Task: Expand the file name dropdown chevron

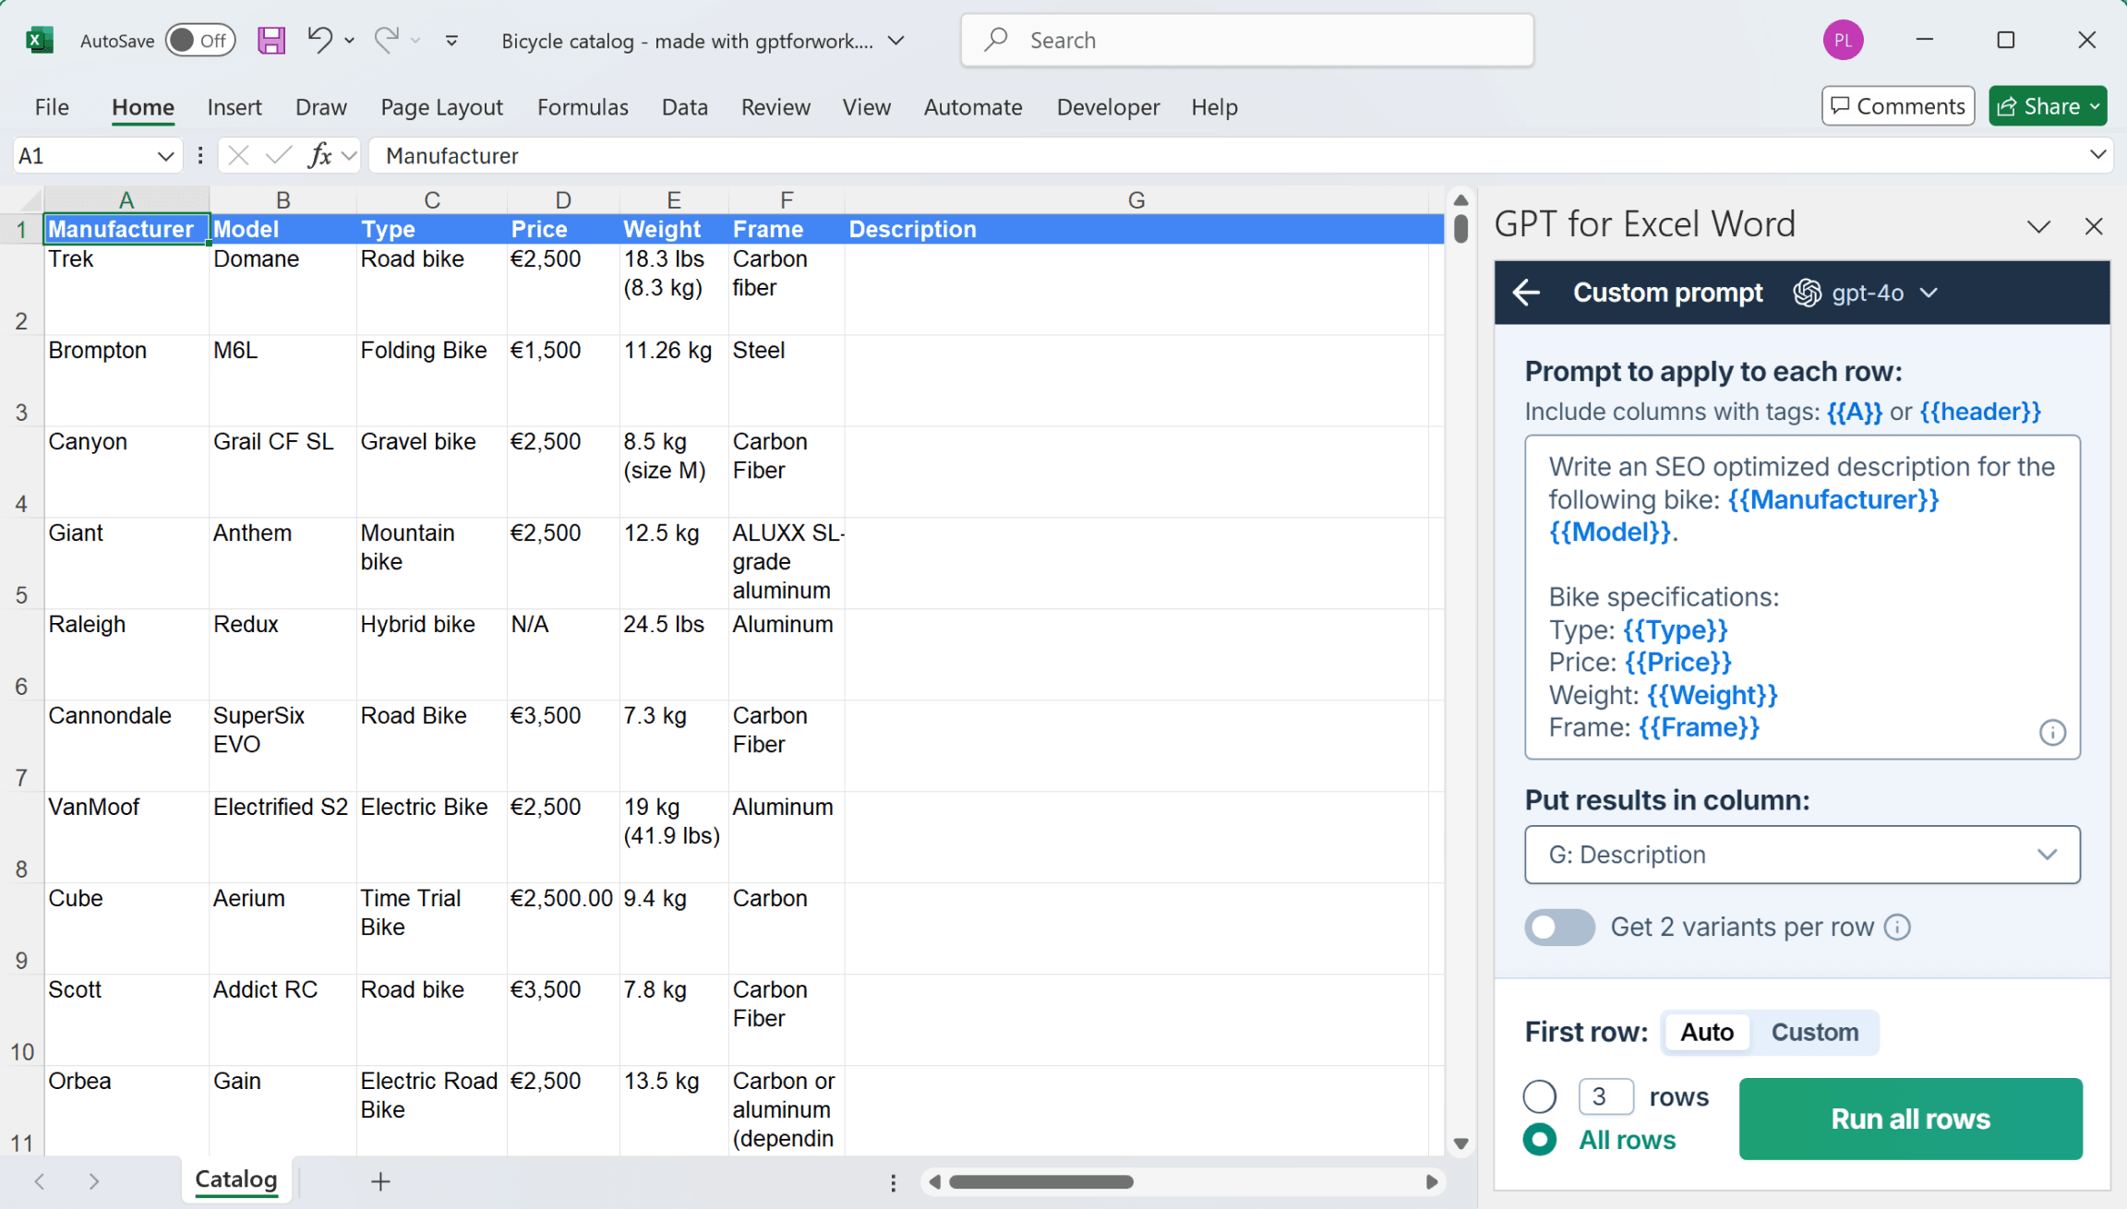Action: pyautogui.click(x=895, y=41)
